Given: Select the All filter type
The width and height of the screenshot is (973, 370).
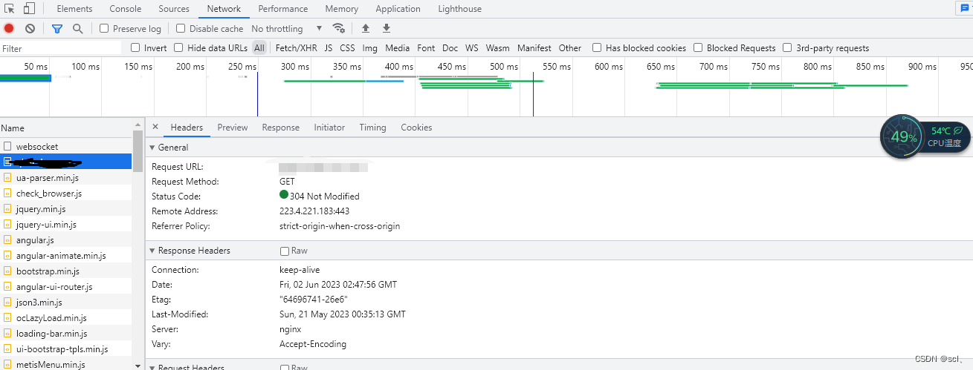Looking at the screenshot, I should [259, 47].
